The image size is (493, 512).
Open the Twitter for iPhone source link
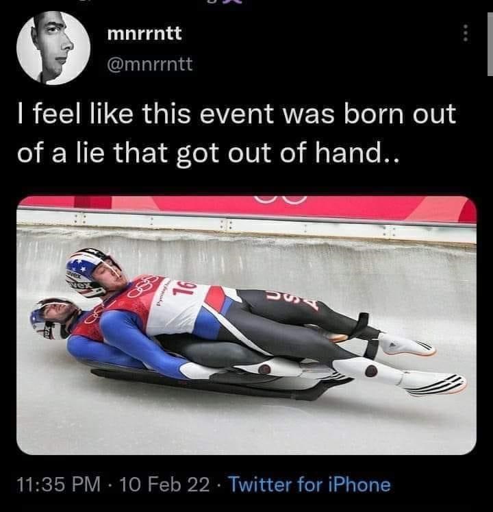(309, 485)
